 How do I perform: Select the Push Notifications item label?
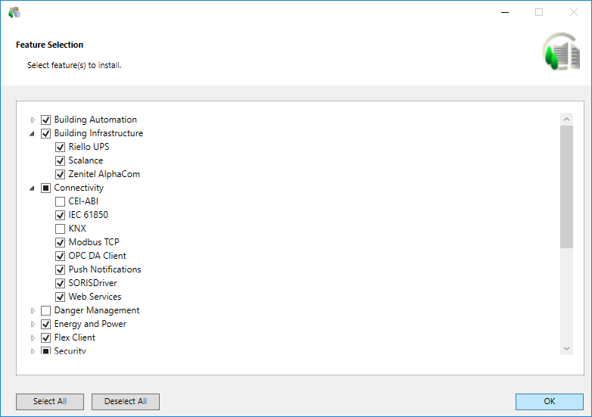click(x=104, y=269)
